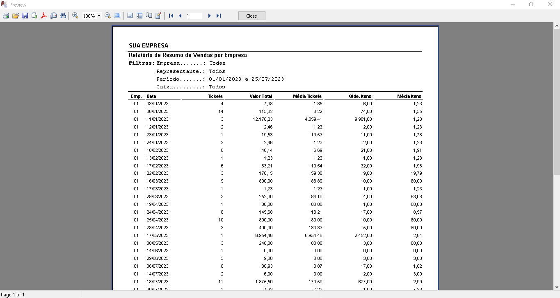Screen dimensions: 560x298
Task: Click the value 12.178,23
Action: coord(263,120)
